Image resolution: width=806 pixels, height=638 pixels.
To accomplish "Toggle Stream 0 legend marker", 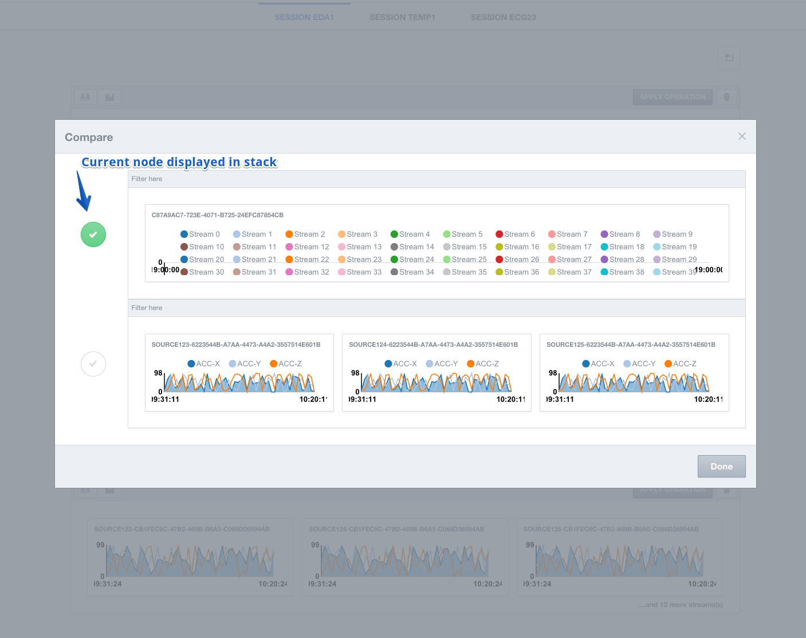I will click(184, 234).
